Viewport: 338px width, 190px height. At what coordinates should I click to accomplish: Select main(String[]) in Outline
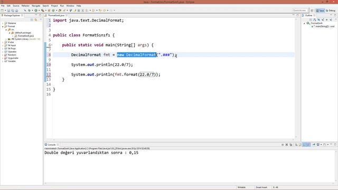tap(325, 26)
